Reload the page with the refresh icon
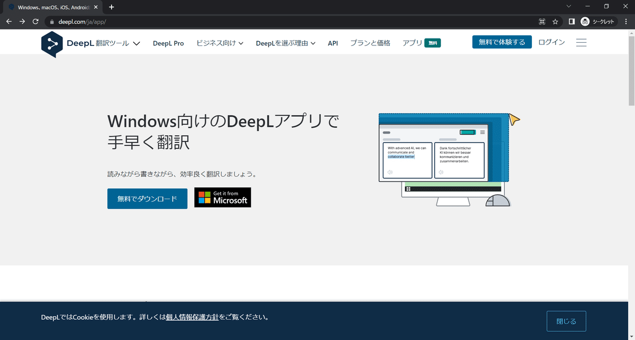The width and height of the screenshot is (635, 340). coord(35,22)
